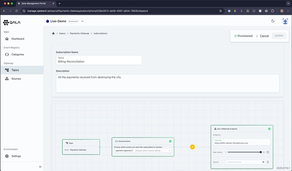292x171 pixels.
Task: Reload the current page
Action: [x=16, y=11]
